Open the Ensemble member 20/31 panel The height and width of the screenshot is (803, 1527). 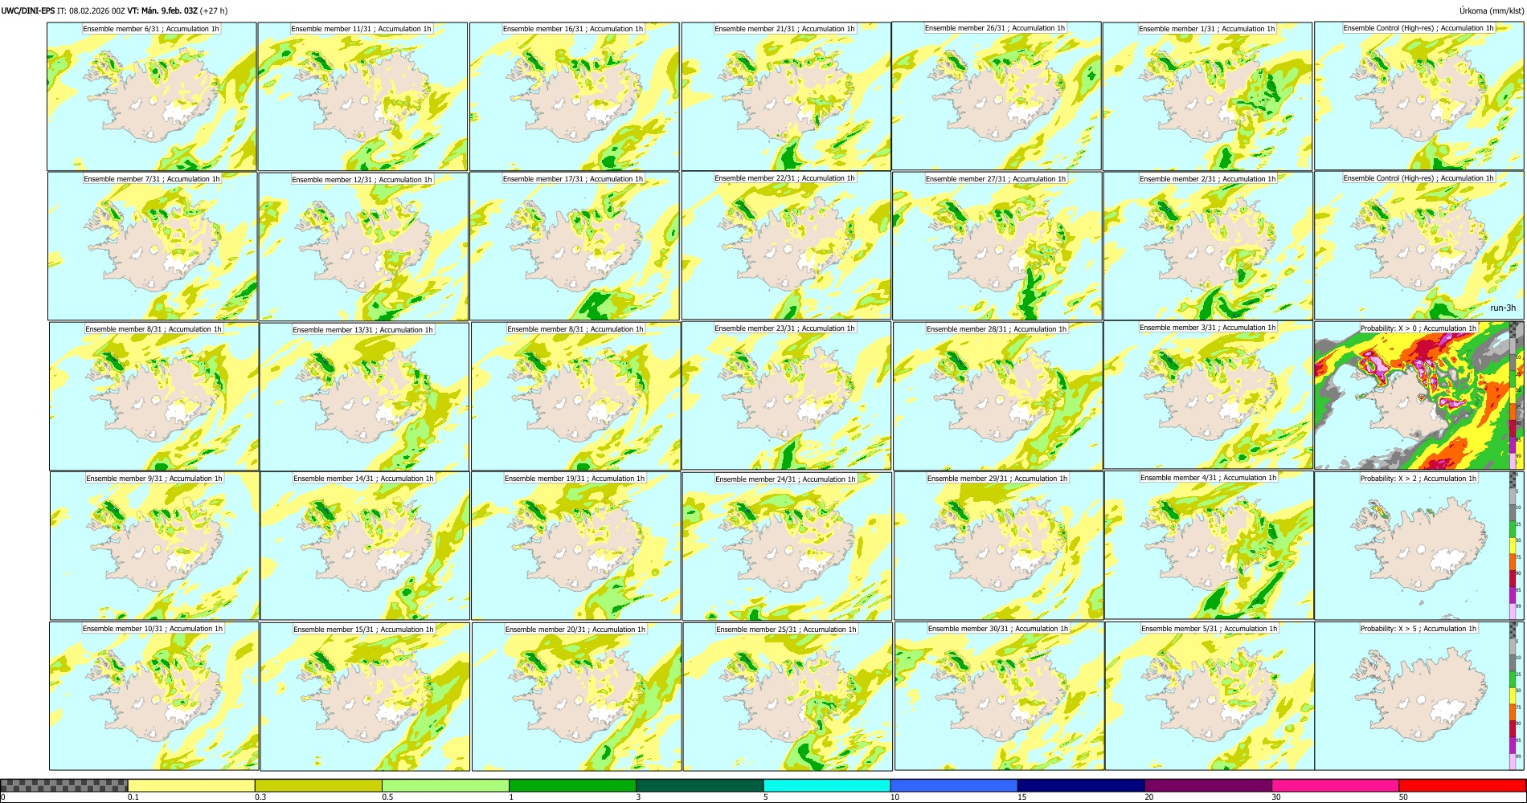point(576,697)
